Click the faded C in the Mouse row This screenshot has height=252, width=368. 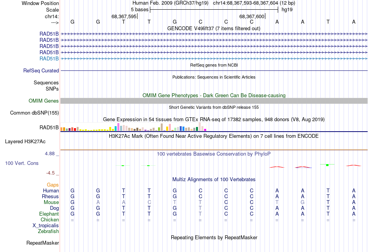149,202
